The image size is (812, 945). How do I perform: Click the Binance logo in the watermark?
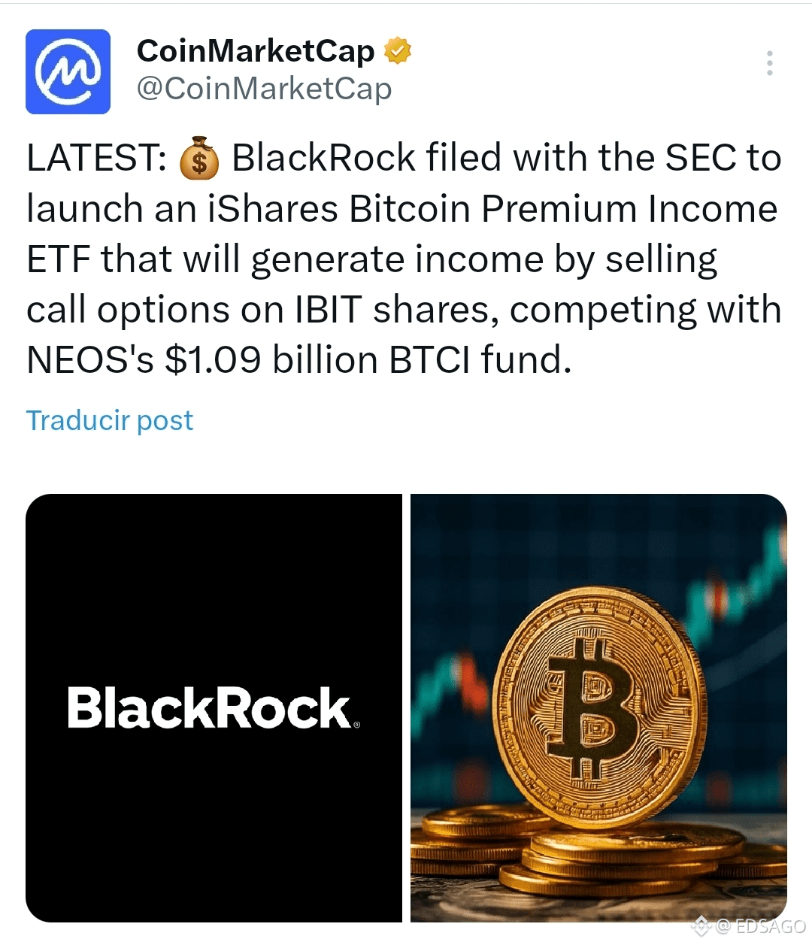(701, 925)
